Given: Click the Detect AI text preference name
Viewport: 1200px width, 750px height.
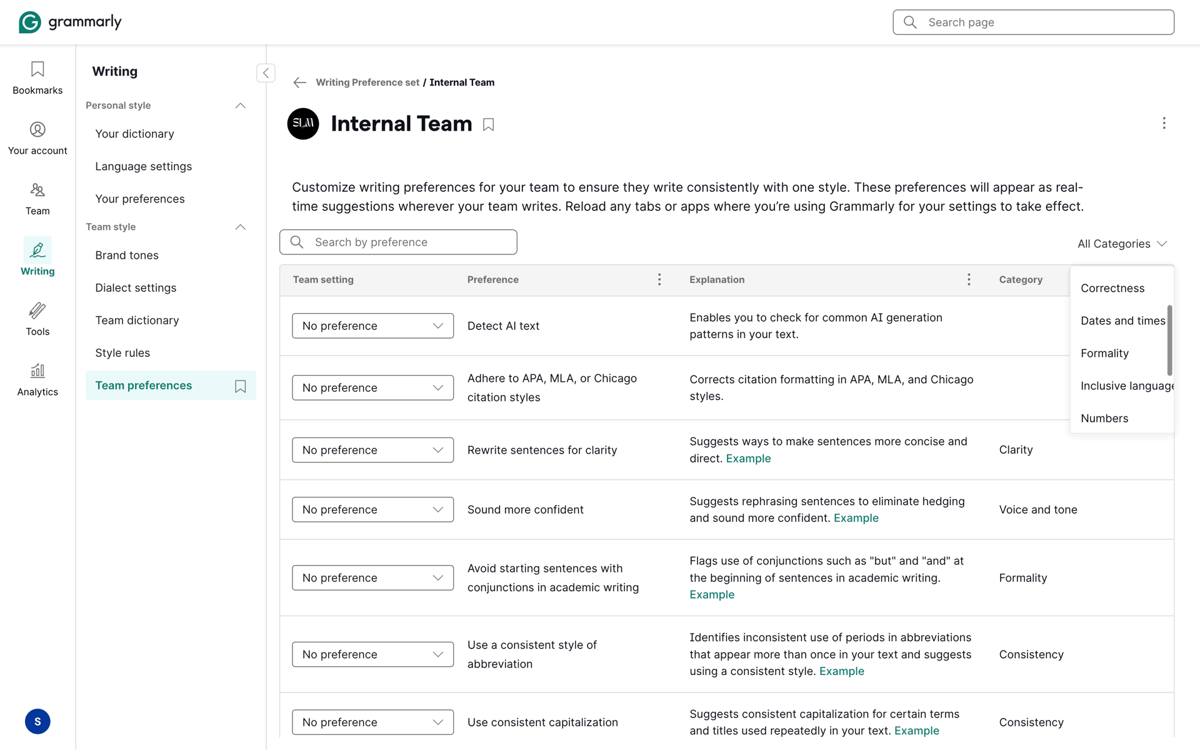Looking at the screenshot, I should tap(503, 326).
